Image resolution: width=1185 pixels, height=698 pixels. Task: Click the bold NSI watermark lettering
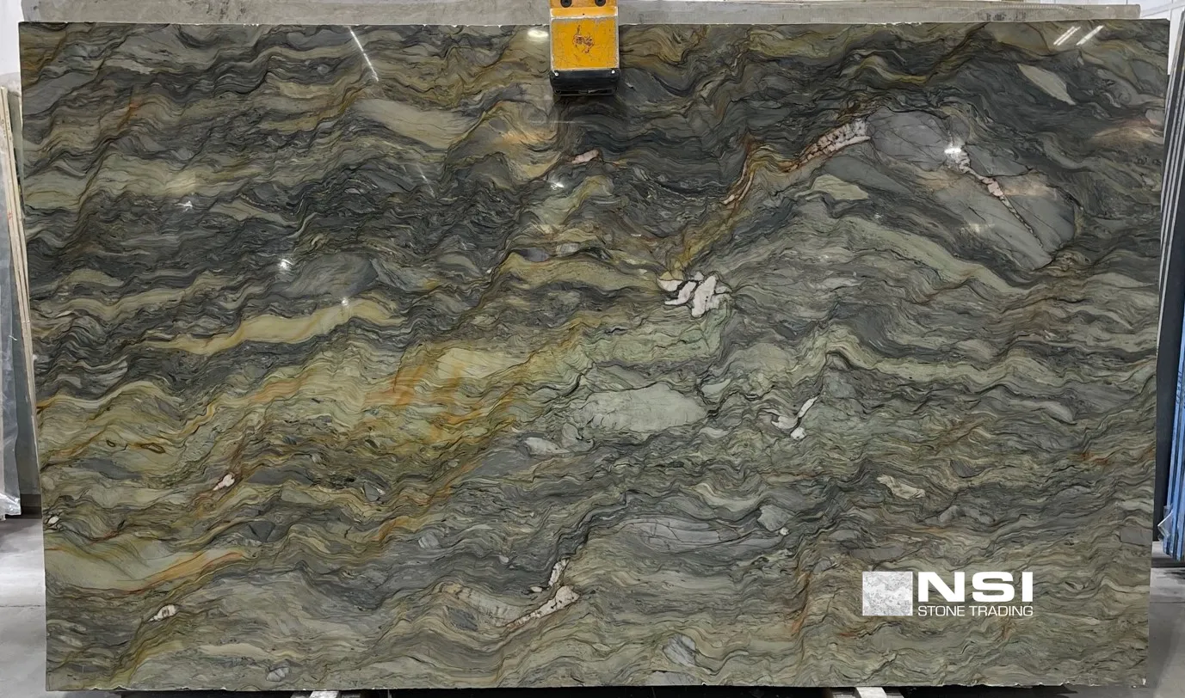(x=975, y=587)
